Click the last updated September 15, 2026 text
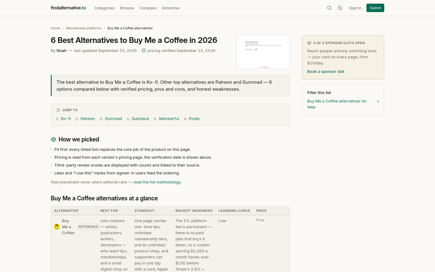 pos(105,50)
